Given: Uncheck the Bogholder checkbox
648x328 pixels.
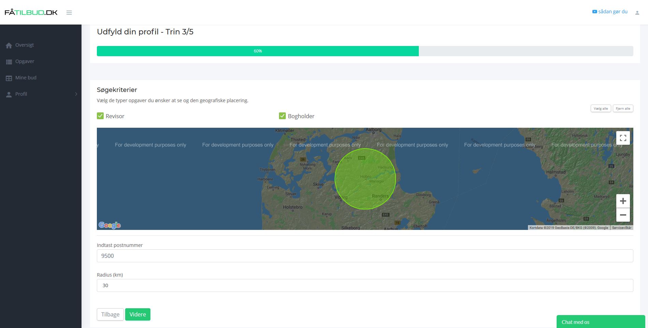Looking at the screenshot, I should pyautogui.click(x=282, y=116).
